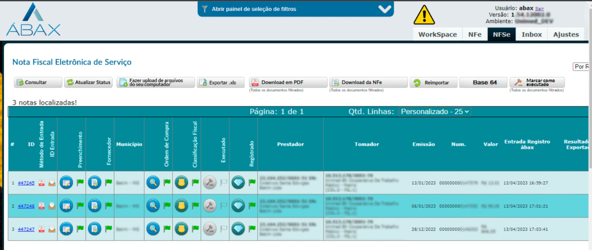Toggle Executado flag in row 1
592x250 pixels.
(224, 183)
